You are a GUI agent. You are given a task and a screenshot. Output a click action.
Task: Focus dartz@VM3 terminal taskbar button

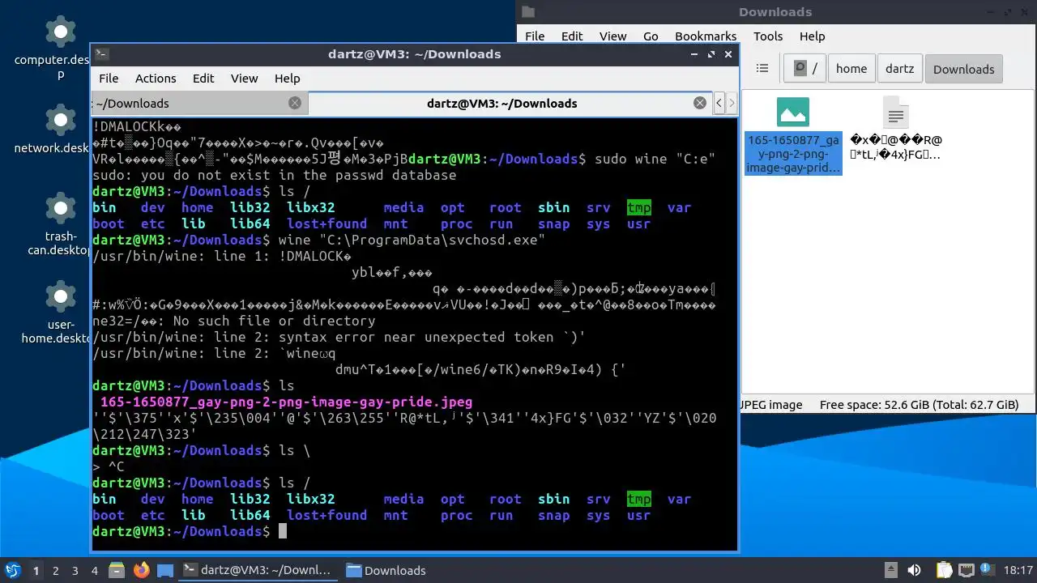(x=258, y=570)
